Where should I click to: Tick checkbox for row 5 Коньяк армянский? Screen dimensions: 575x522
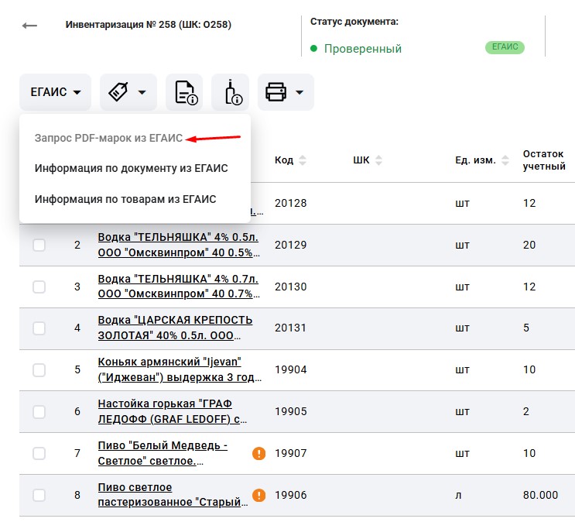39,369
